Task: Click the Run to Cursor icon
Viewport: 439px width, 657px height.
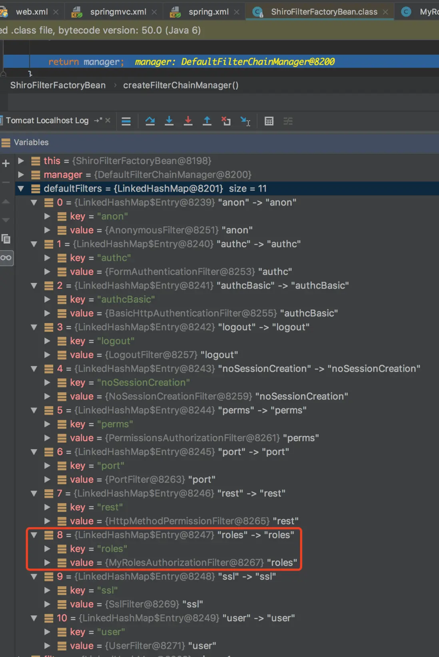Action: (245, 121)
